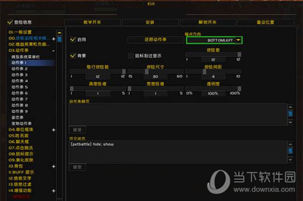
Task: Click the sidebar scroll-up arrow
Action: (59, 32)
